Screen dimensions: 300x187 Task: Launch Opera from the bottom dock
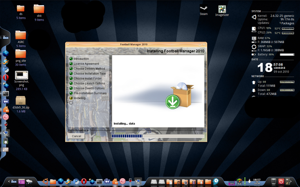click(x=84, y=181)
